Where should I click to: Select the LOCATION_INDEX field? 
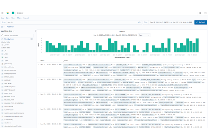[10, 87]
